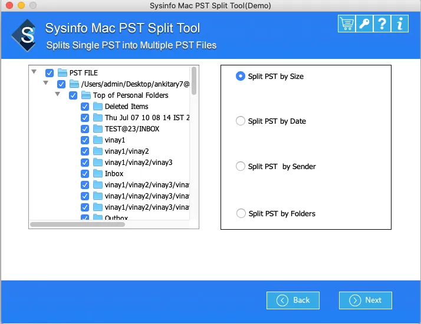This screenshot has height=324, width=421.
Task: Open the question mark help icon
Action: click(x=382, y=24)
